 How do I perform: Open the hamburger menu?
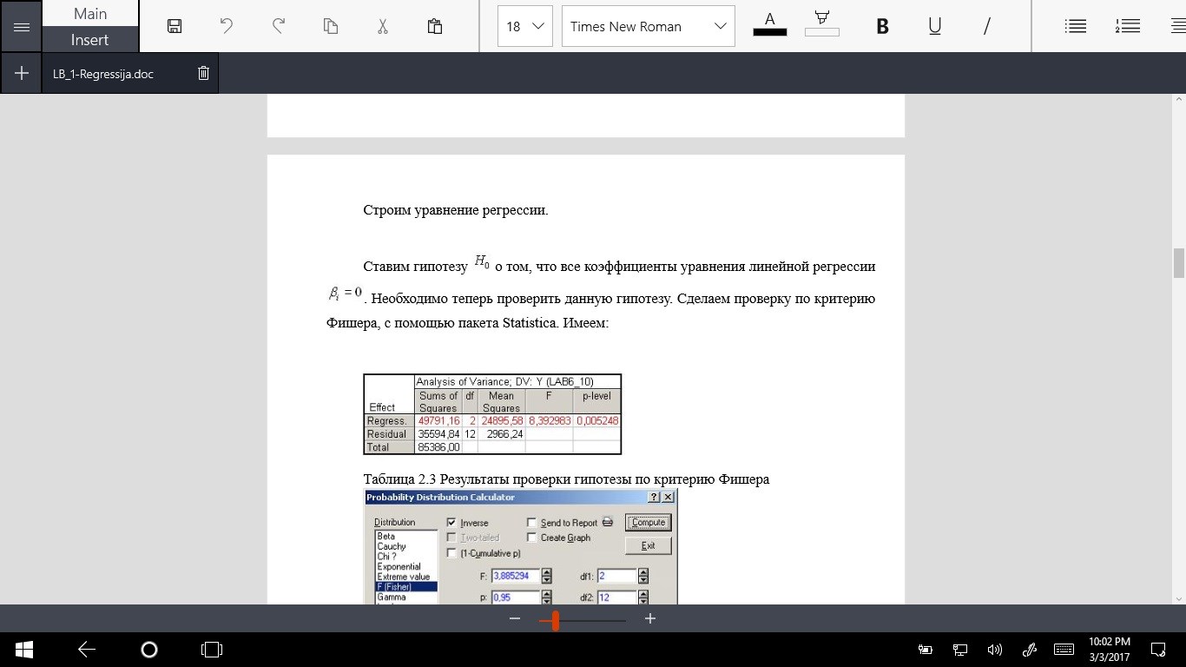pyautogui.click(x=21, y=26)
